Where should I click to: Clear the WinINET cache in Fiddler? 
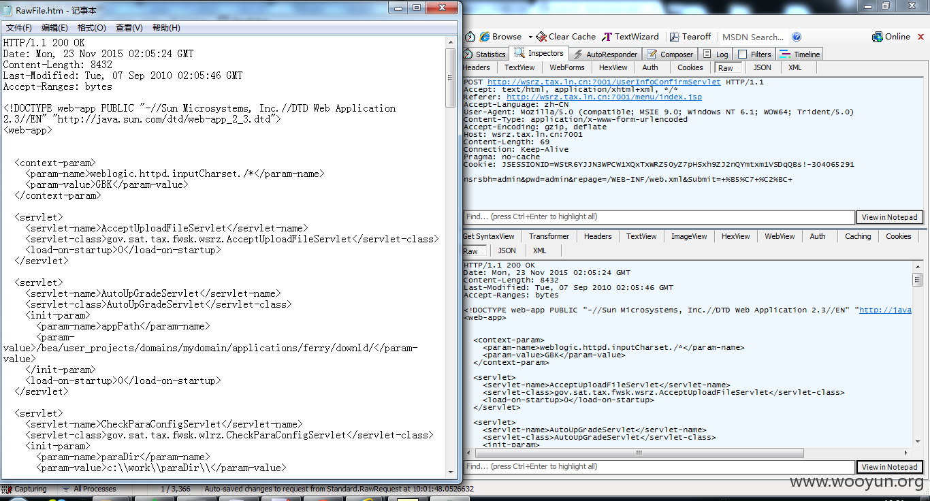pos(566,37)
